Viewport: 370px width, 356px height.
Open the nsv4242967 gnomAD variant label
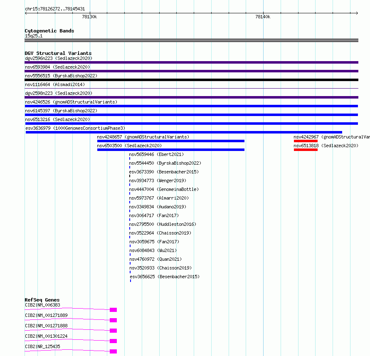pos(331,137)
